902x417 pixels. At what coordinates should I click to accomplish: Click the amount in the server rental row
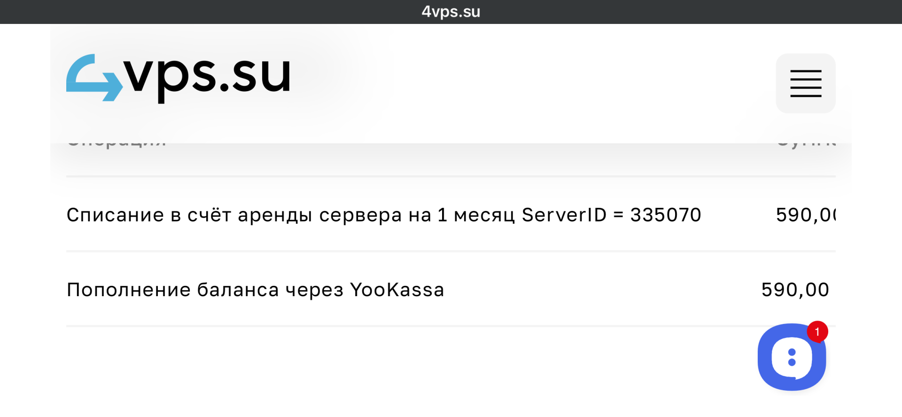pos(805,215)
